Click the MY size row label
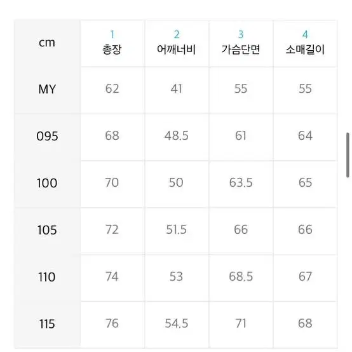The image size is (352, 352). tap(47, 90)
